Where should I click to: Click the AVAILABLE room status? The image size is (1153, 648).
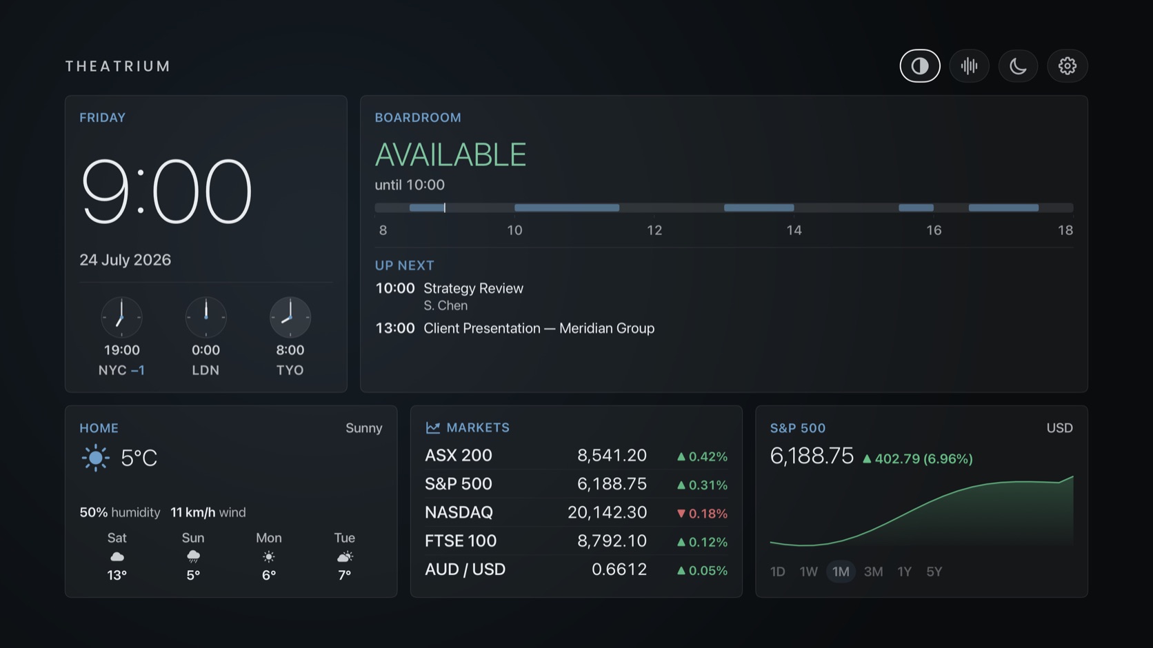[450, 155]
